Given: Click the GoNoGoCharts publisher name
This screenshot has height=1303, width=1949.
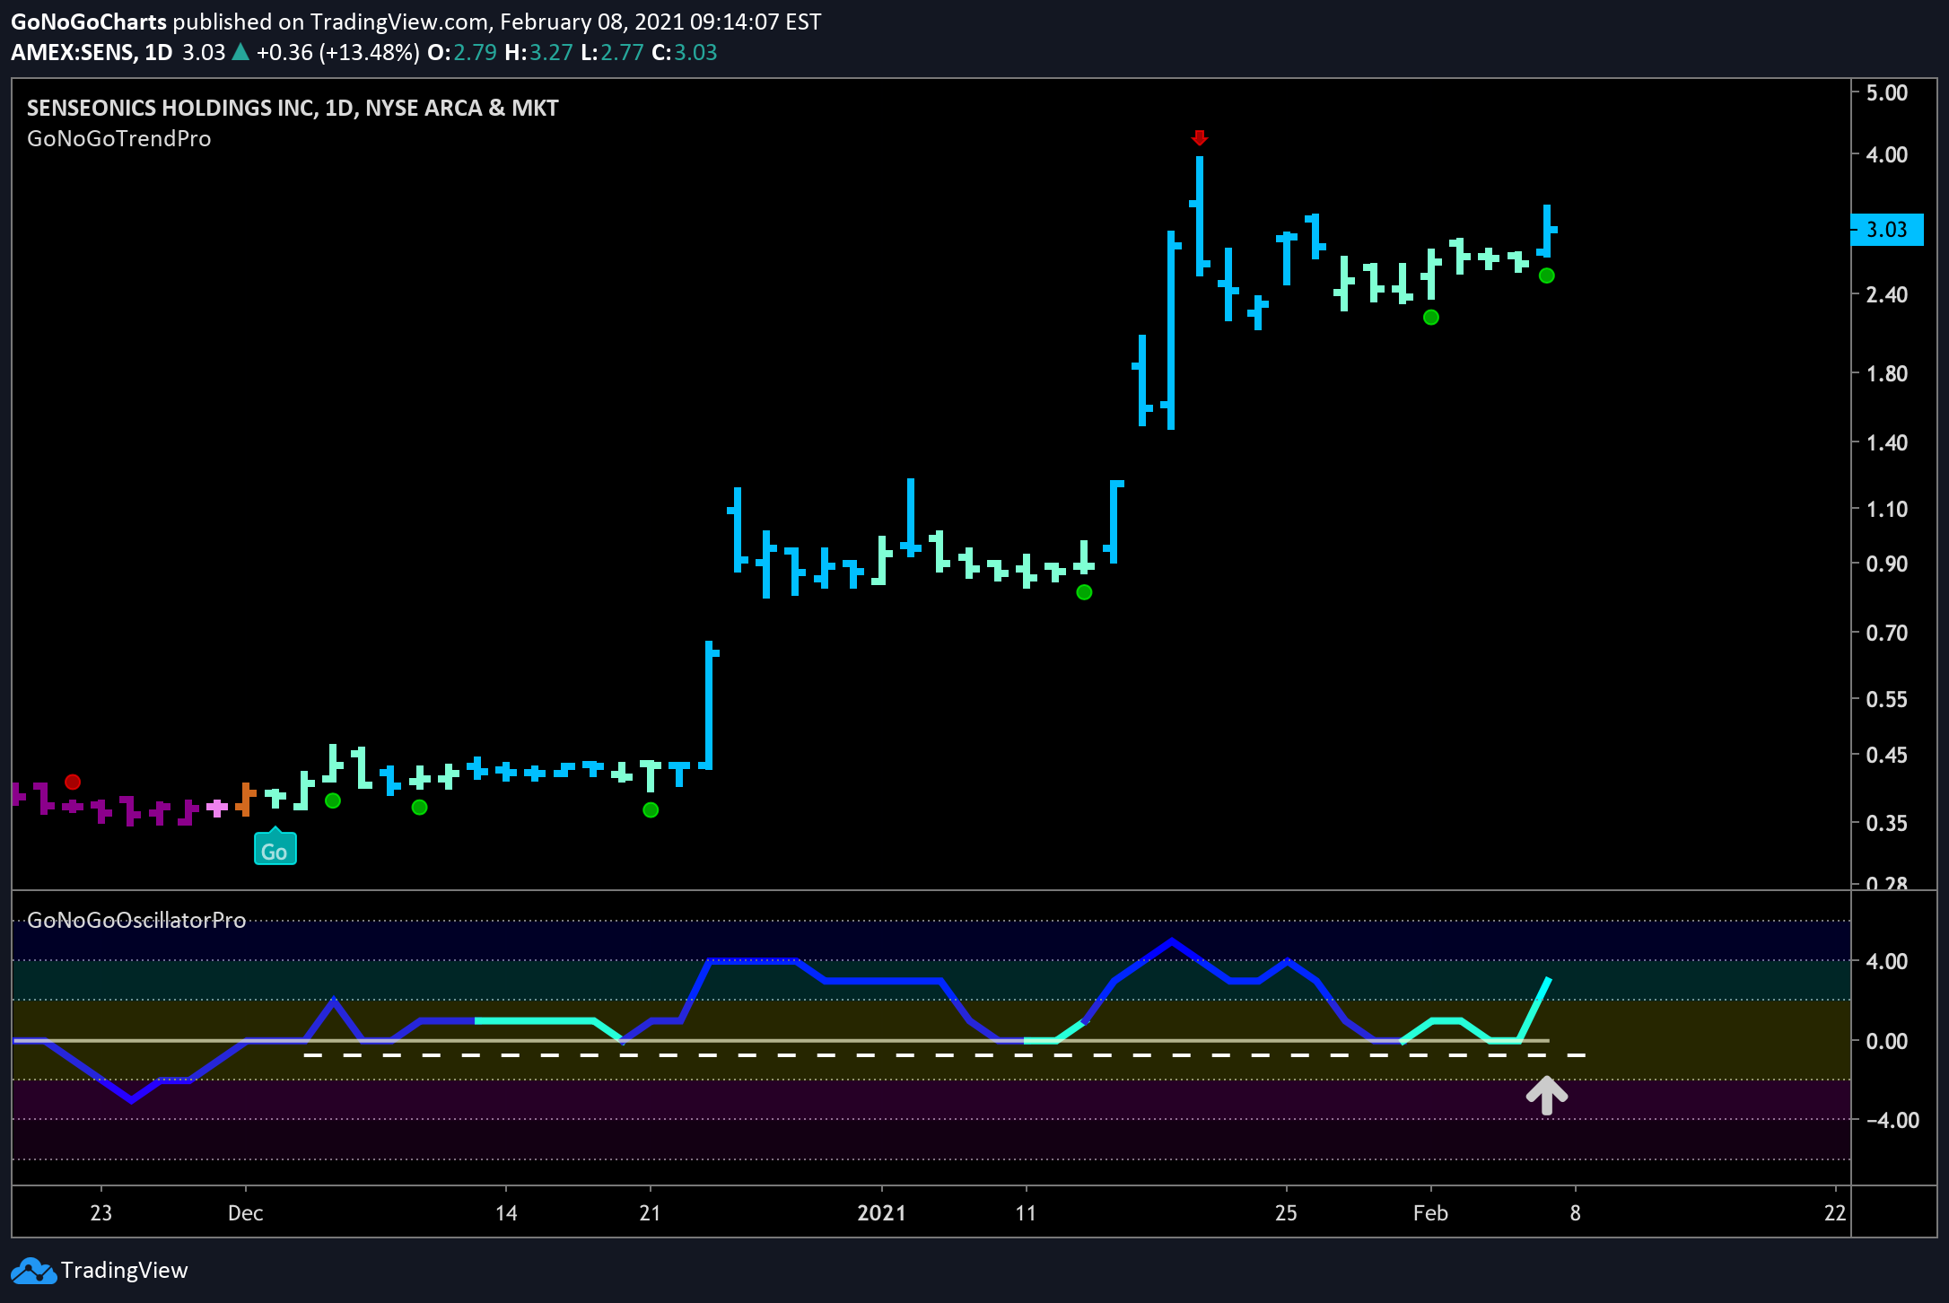Looking at the screenshot, I should tap(89, 22).
